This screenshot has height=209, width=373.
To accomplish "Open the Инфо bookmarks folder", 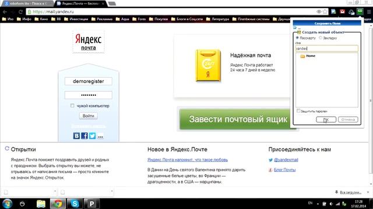I will pos(24,19).
